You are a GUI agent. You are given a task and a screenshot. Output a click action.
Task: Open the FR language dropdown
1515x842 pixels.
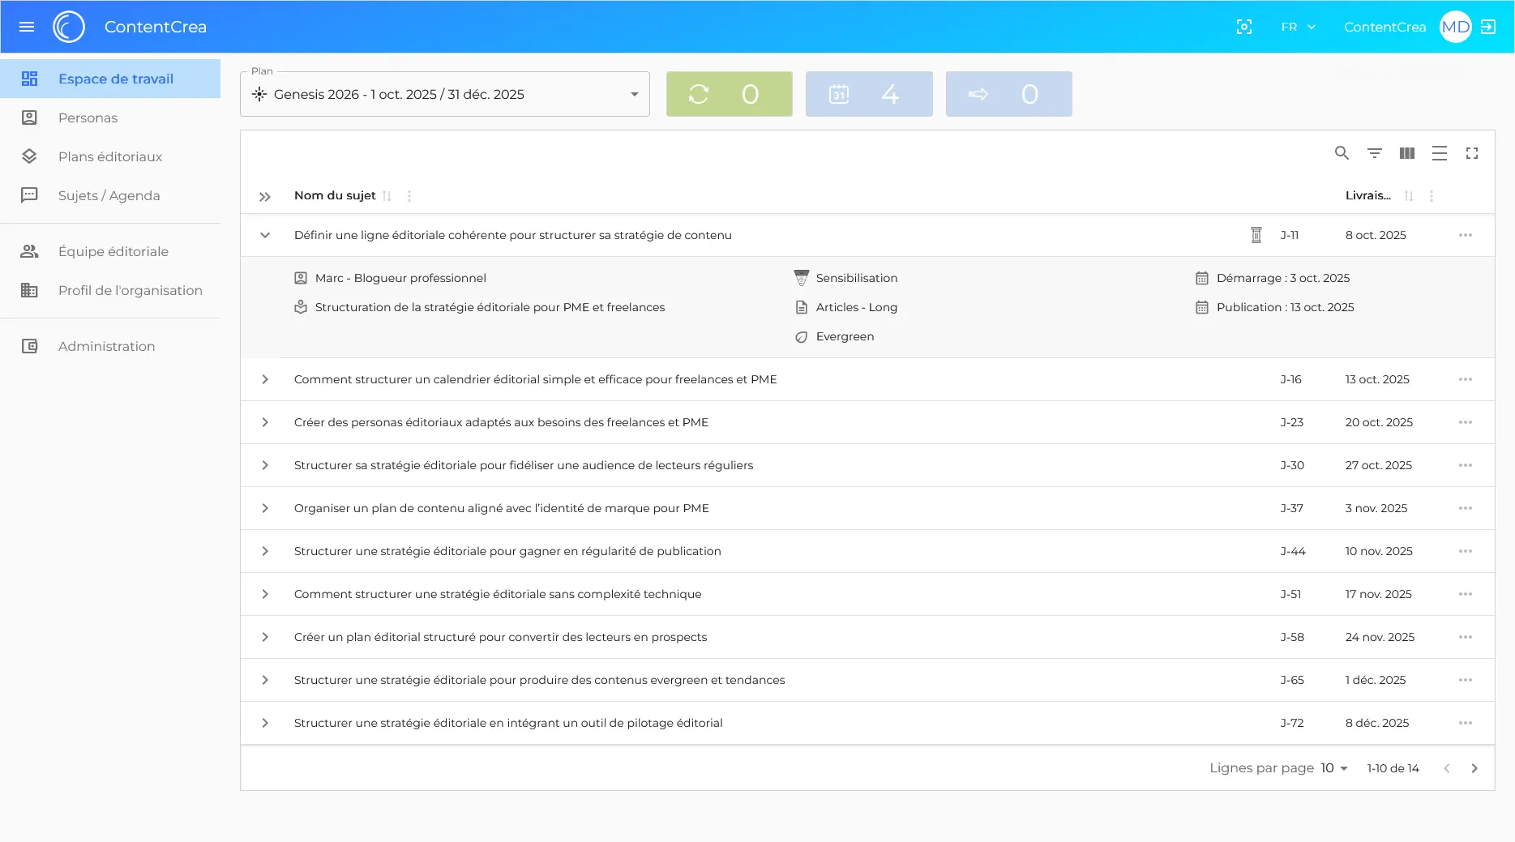point(1298,27)
